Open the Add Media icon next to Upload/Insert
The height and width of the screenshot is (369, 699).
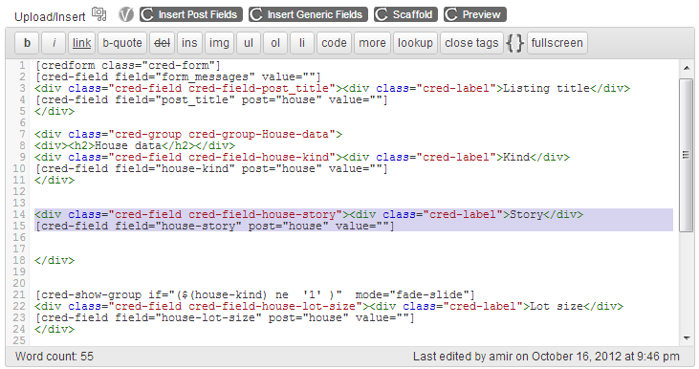pyautogui.click(x=98, y=14)
